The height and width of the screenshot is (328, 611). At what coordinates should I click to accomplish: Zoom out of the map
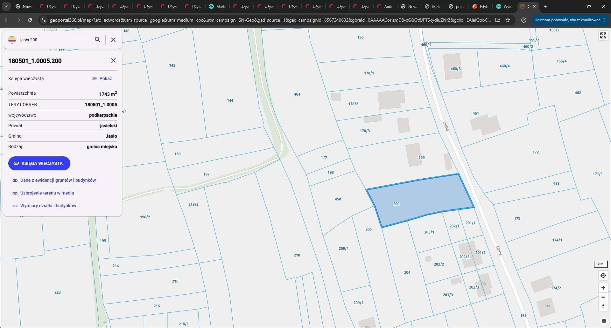pos(603,297)
